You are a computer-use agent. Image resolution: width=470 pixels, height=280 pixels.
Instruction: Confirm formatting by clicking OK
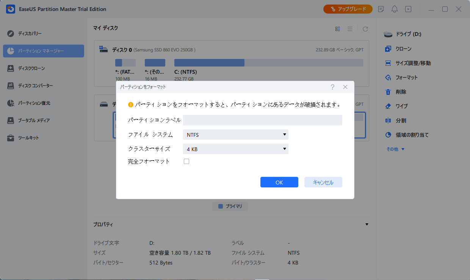click(x=279, y=182)
